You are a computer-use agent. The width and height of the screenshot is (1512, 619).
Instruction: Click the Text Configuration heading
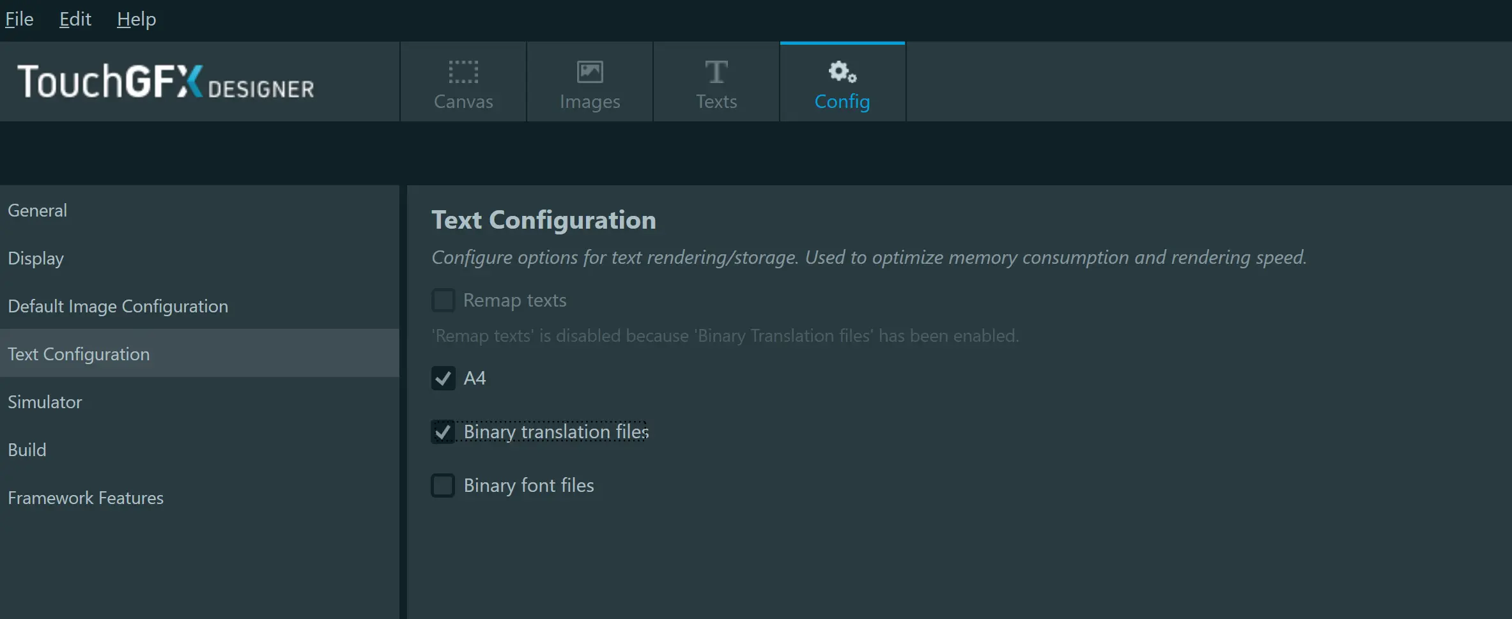pyautogui.click(x=544, y=220)
